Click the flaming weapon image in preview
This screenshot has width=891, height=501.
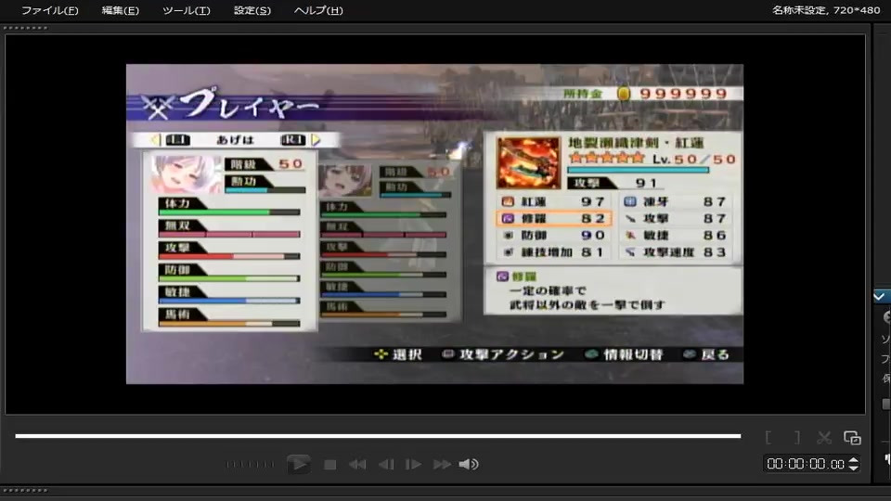(x=528, y=163)
